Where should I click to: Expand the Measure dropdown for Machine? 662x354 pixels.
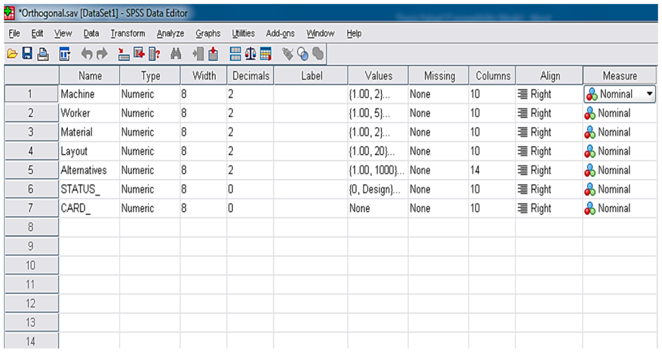[x=649, y=94]
